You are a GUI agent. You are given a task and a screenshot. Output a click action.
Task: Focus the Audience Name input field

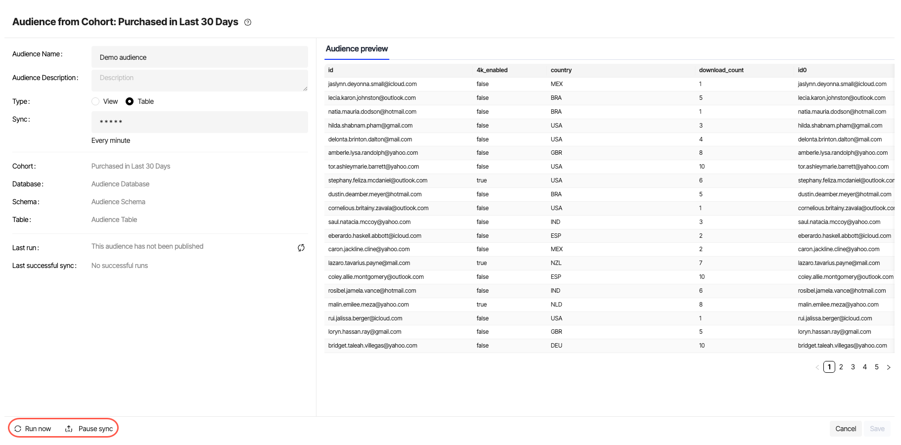tap(199, 57)
